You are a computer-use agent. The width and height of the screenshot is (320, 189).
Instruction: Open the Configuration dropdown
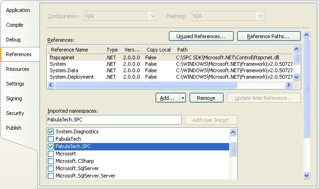pyautogui.click(x=120, y=16)
